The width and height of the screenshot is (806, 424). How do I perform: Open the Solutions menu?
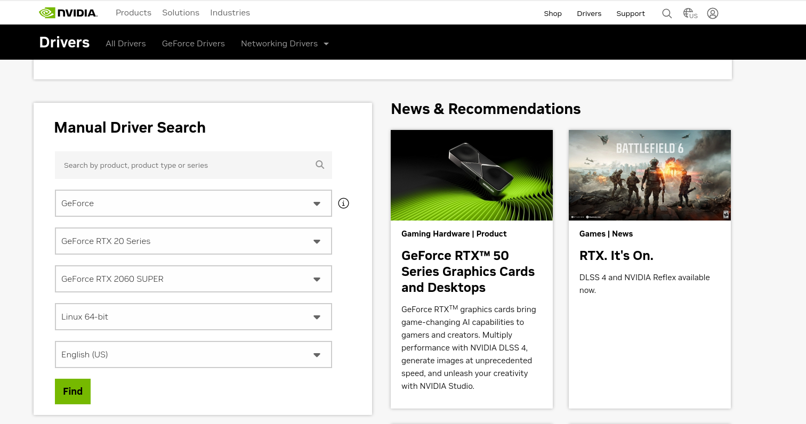pyautogui.click(x=181, y=13)
